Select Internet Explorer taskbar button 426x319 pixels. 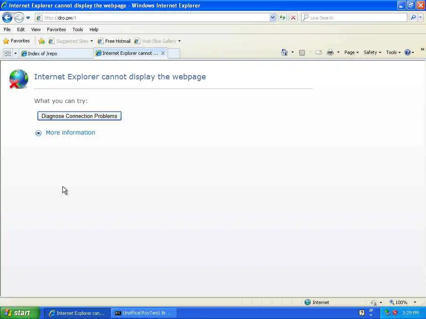click(x=77, y=313)
